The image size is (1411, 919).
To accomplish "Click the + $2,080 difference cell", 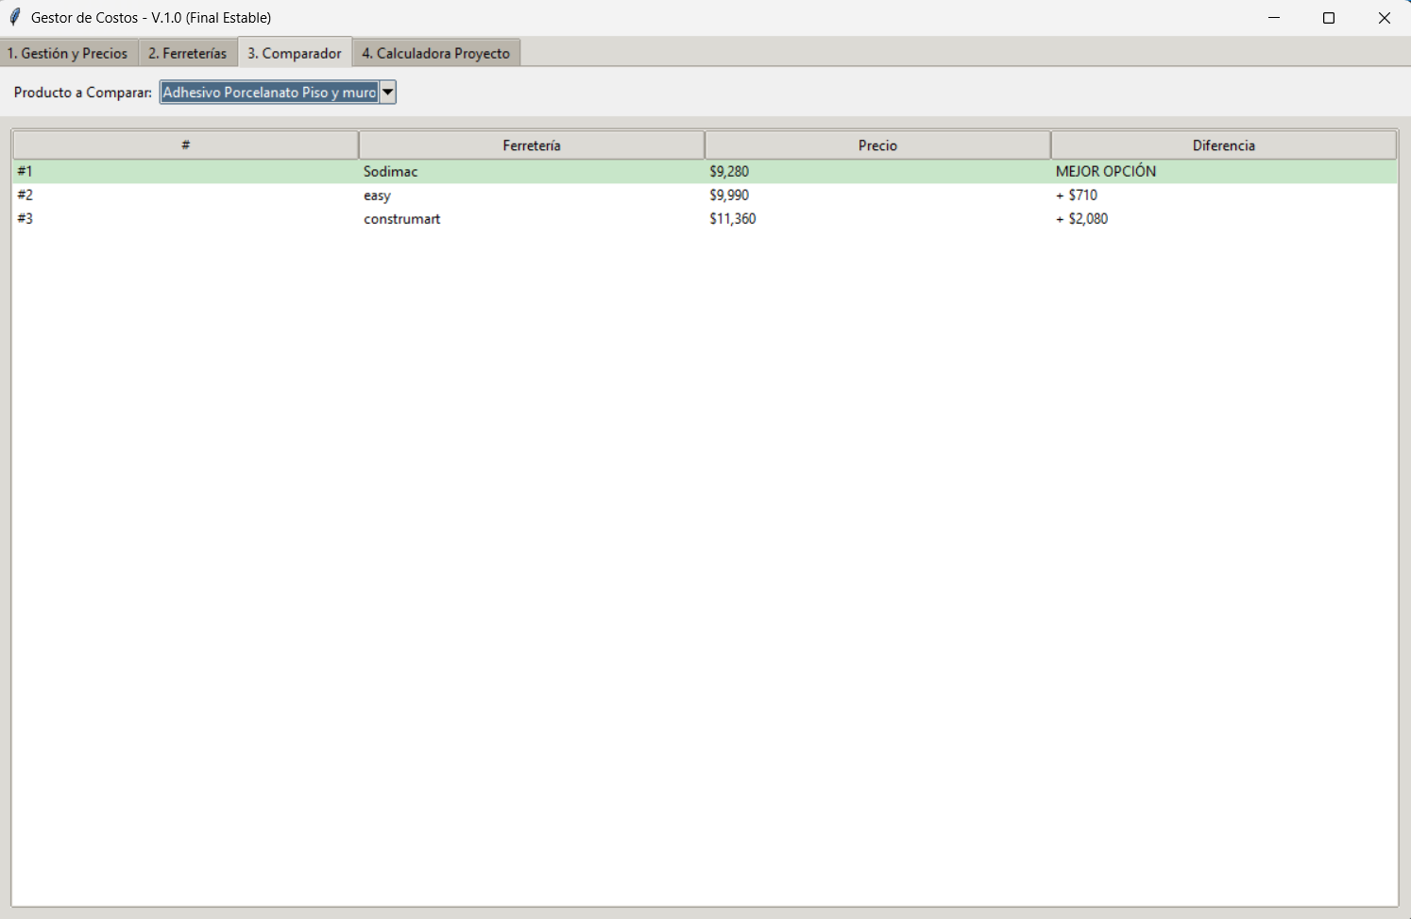I will 1082,219.
